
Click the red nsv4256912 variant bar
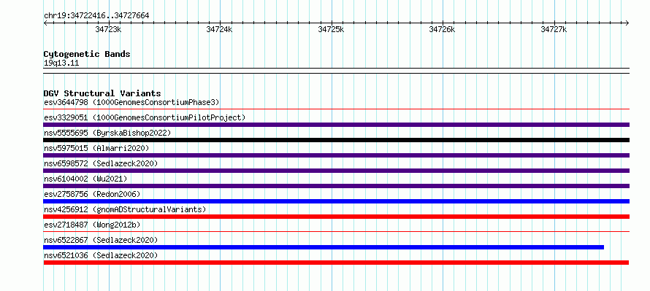pyautogui.click(x=337, y=217)
